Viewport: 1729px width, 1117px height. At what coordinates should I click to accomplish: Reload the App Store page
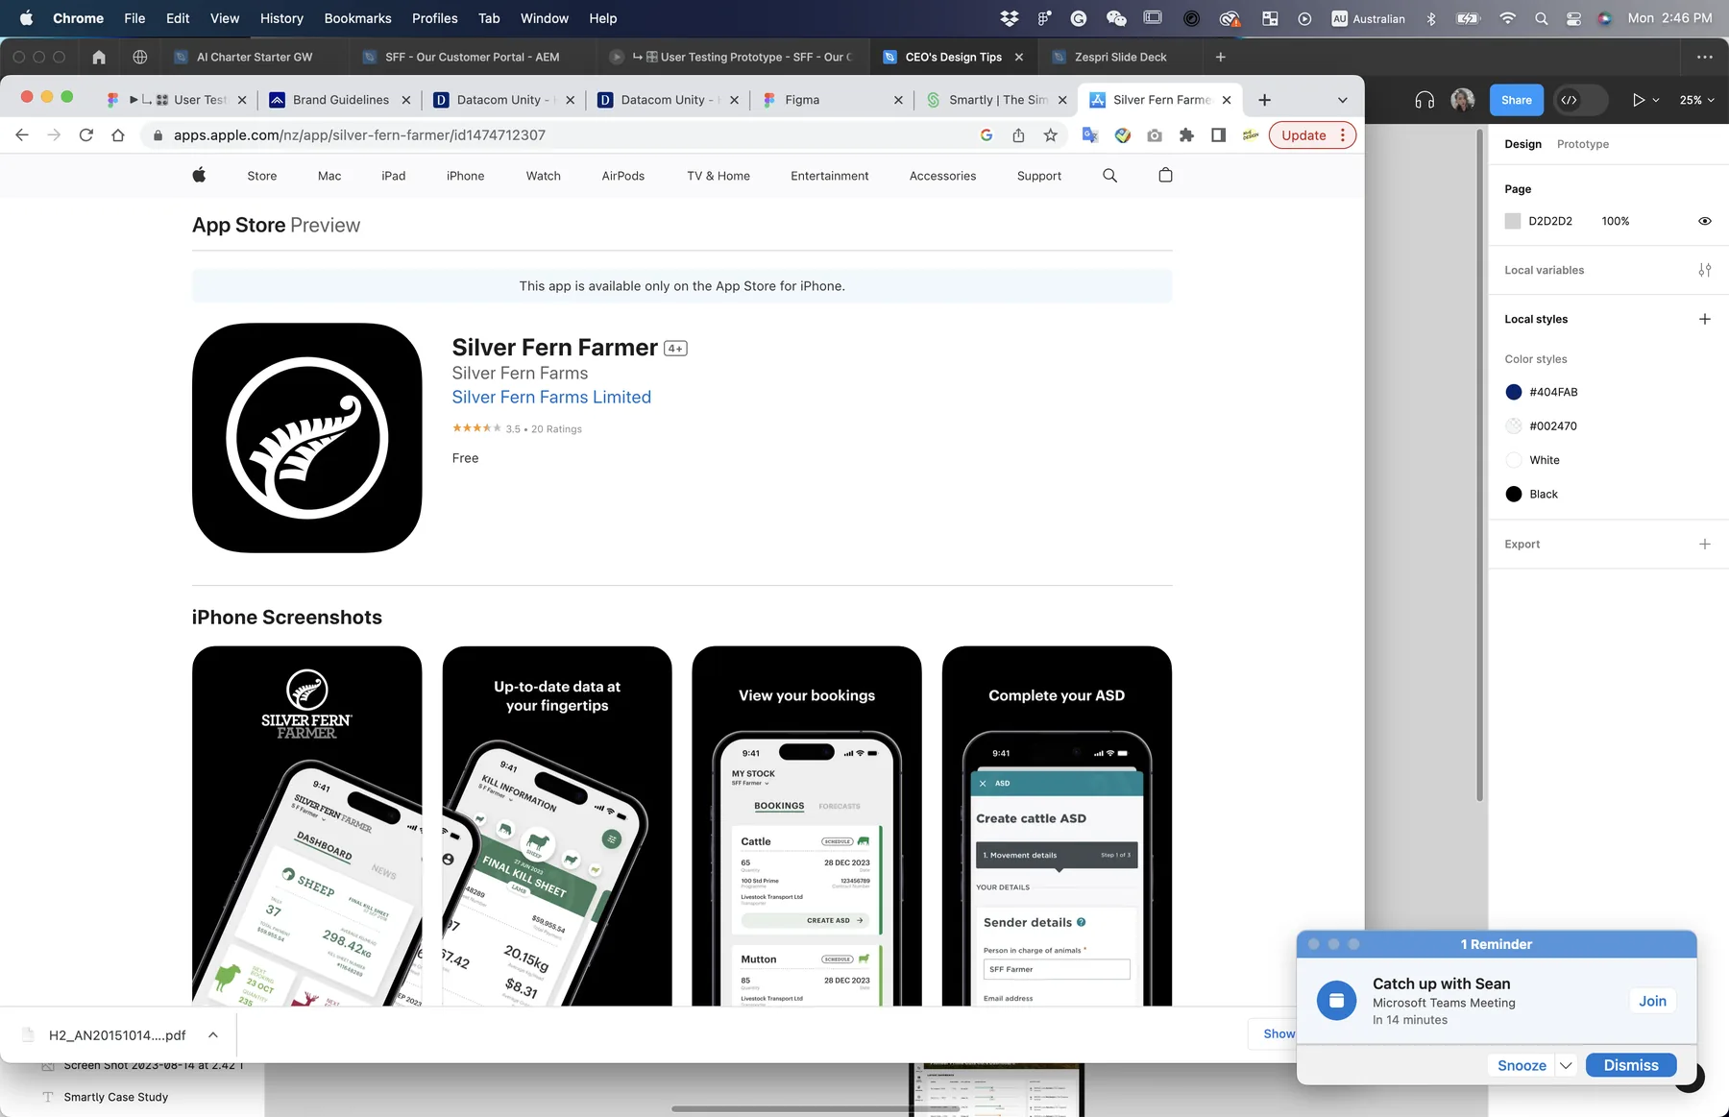pos(86,135)
